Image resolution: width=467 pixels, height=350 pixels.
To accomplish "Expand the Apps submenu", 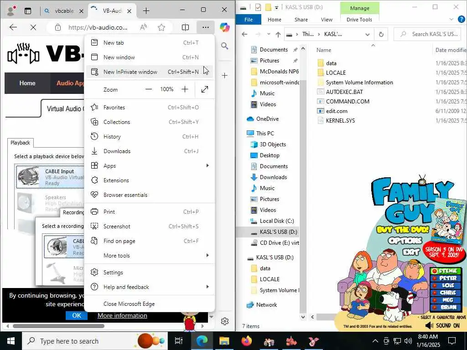I will 150,166.
